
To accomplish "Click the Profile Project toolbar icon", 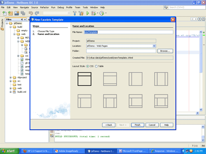I will pyautogui.click(x=102, y=13).
